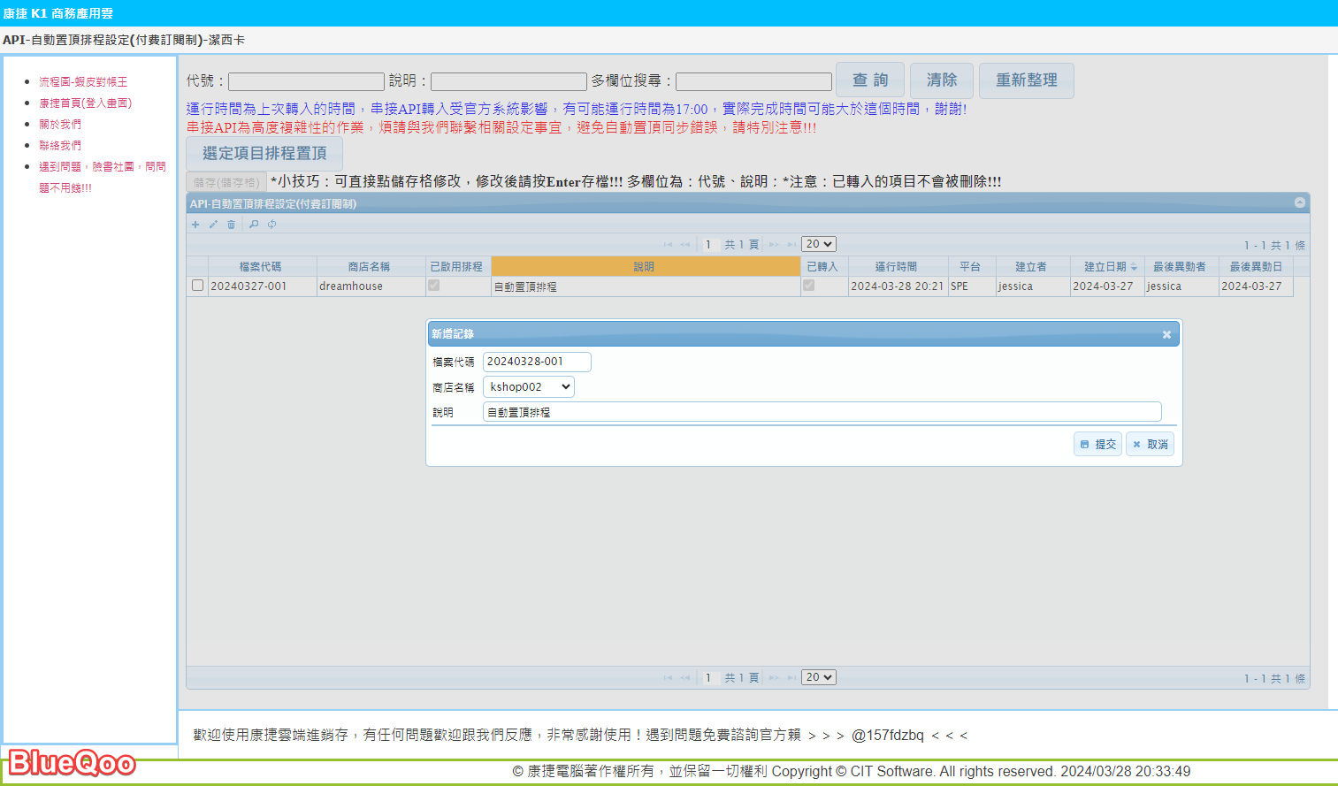Open the top pager's rows-per-page dropdown
The image size is (1338, 786).
coord(818,244)
